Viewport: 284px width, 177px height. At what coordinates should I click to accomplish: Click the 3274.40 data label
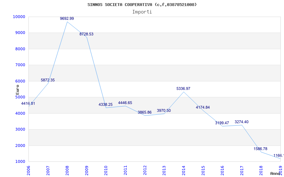241,122
